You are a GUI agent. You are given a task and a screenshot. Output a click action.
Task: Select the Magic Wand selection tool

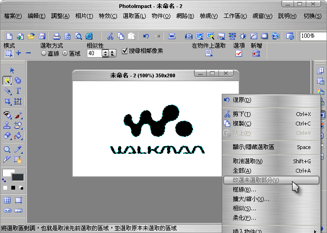7,81
